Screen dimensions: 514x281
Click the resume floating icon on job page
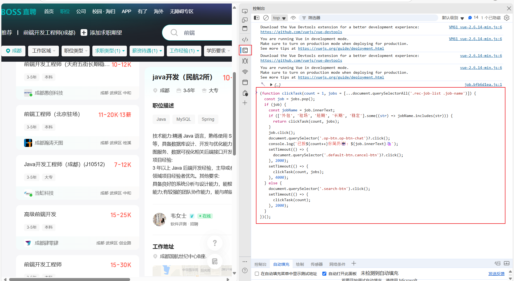click(x=215, y=261)
